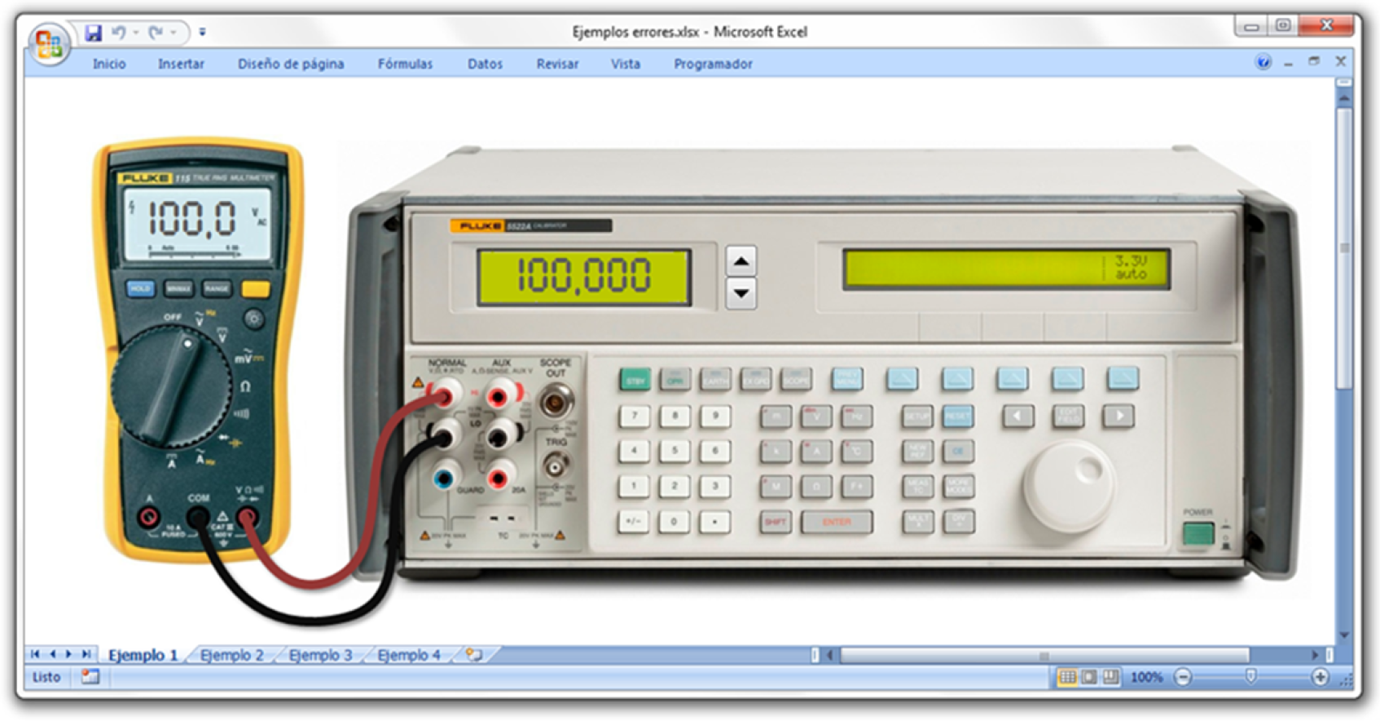Click the horizontal scrollbar right arrow
This screenshot has height=721, width=1380.
click(x=1315, y=655)
